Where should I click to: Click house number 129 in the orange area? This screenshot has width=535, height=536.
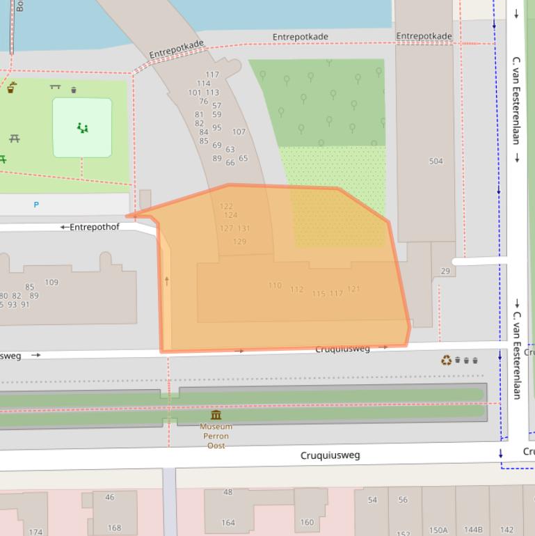pos(239,242)
